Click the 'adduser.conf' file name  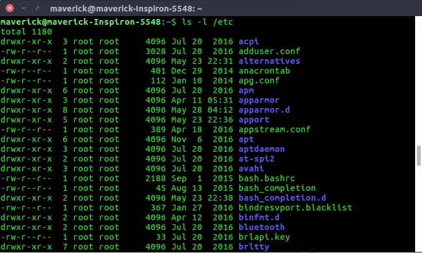point(270,51)
